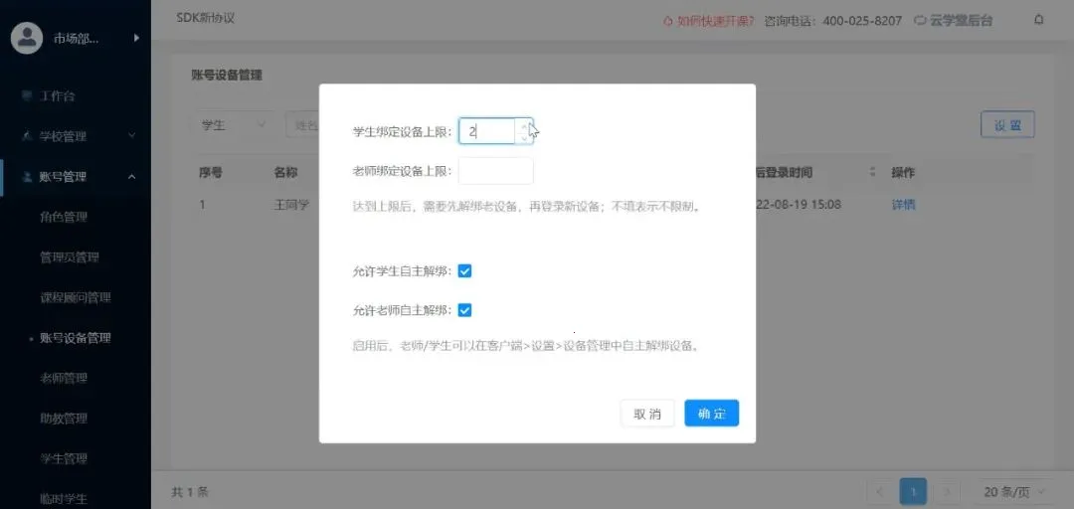Image resolution: width=1074 pixels, height=509 pixels.
Task: Click the 老师绑定设备上限 input field
Action: (x=495, y=171)
